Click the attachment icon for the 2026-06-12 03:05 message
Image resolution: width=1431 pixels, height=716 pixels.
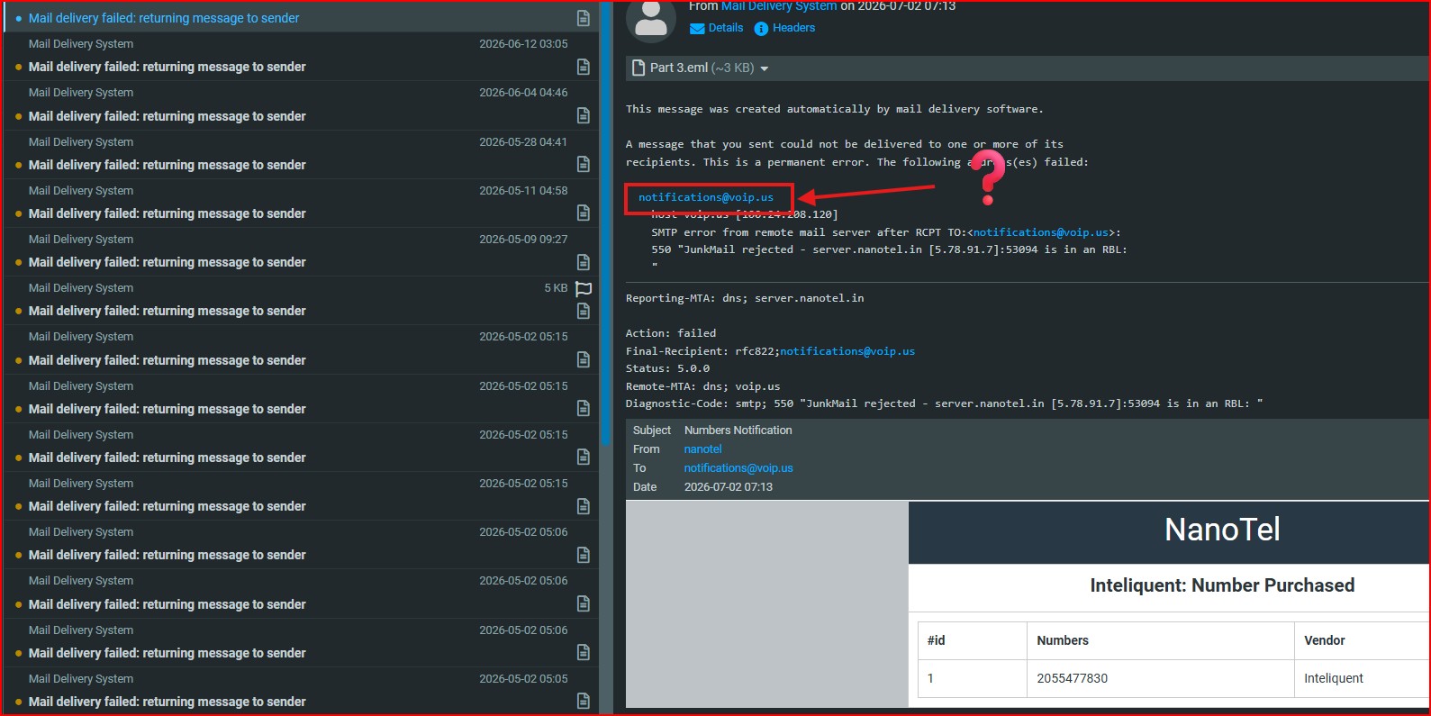[584, 67]
